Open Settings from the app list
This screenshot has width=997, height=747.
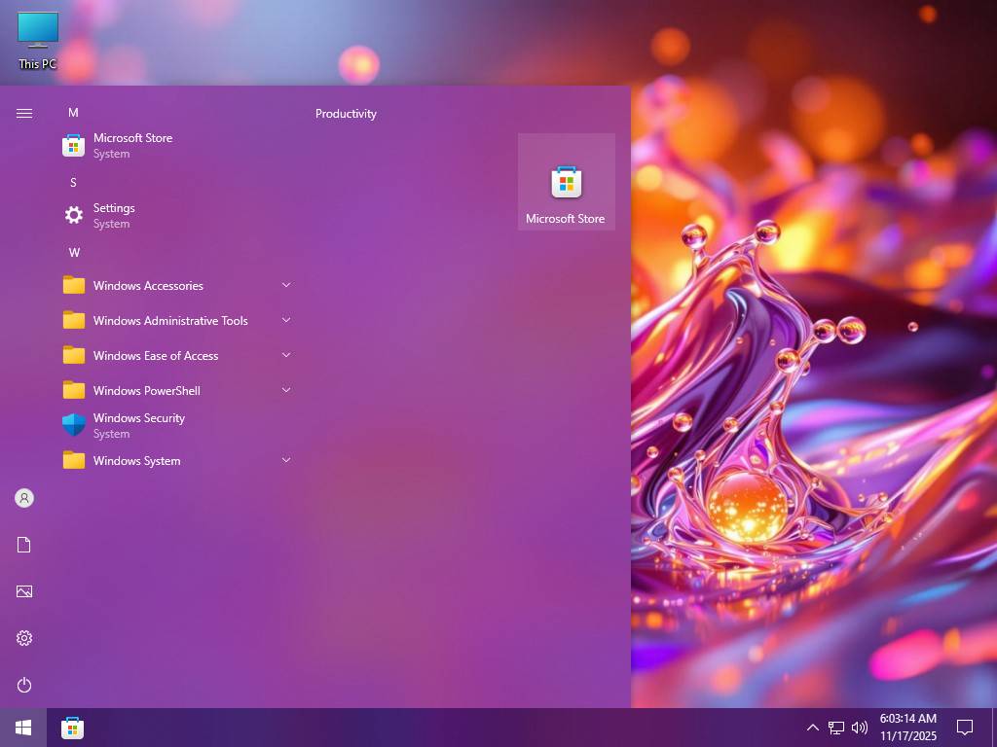pos(178,215)
